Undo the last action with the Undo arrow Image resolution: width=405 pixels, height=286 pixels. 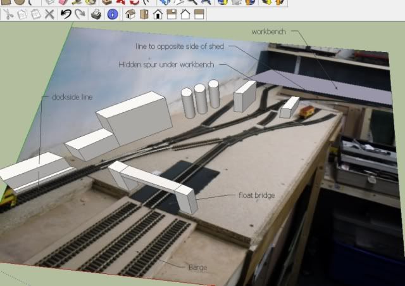pos(66,14)
